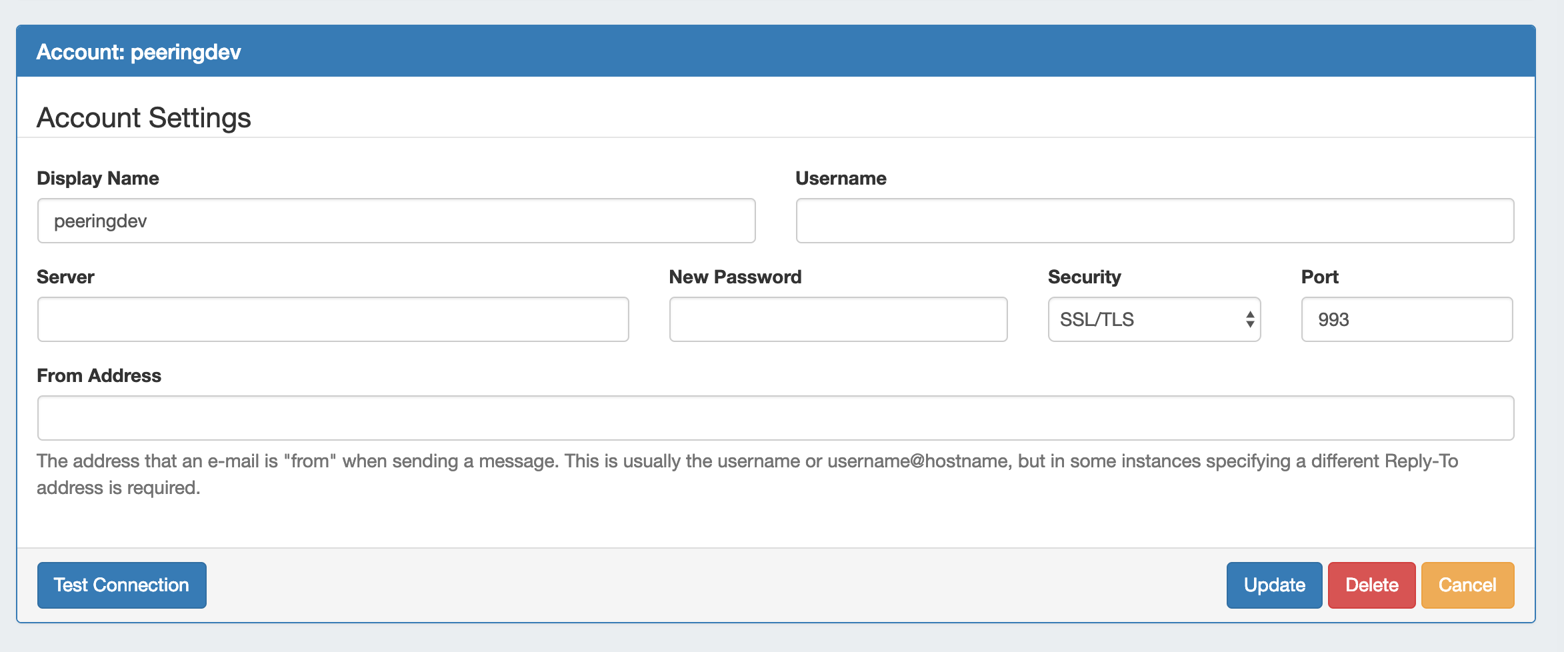Select the New Password input
Viewport: 1564px width, 652px height.
coord(838,319)
